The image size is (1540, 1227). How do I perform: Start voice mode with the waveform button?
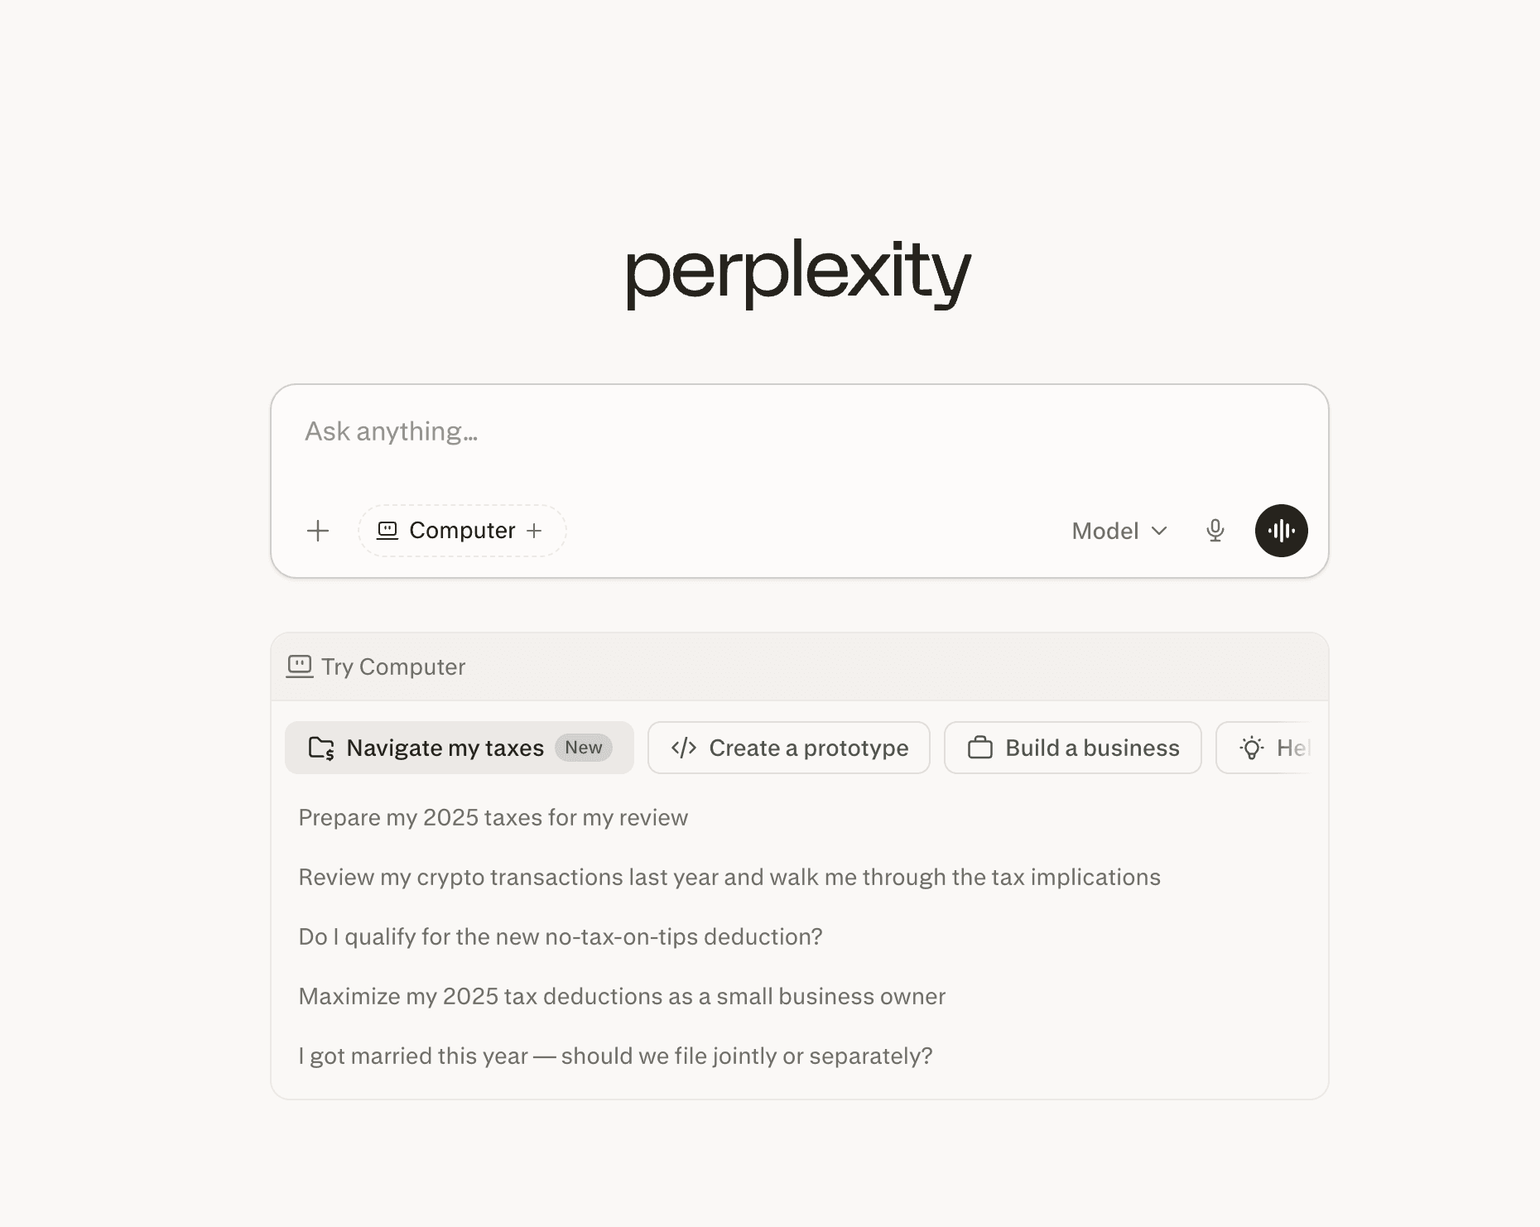coord(1281,531)
